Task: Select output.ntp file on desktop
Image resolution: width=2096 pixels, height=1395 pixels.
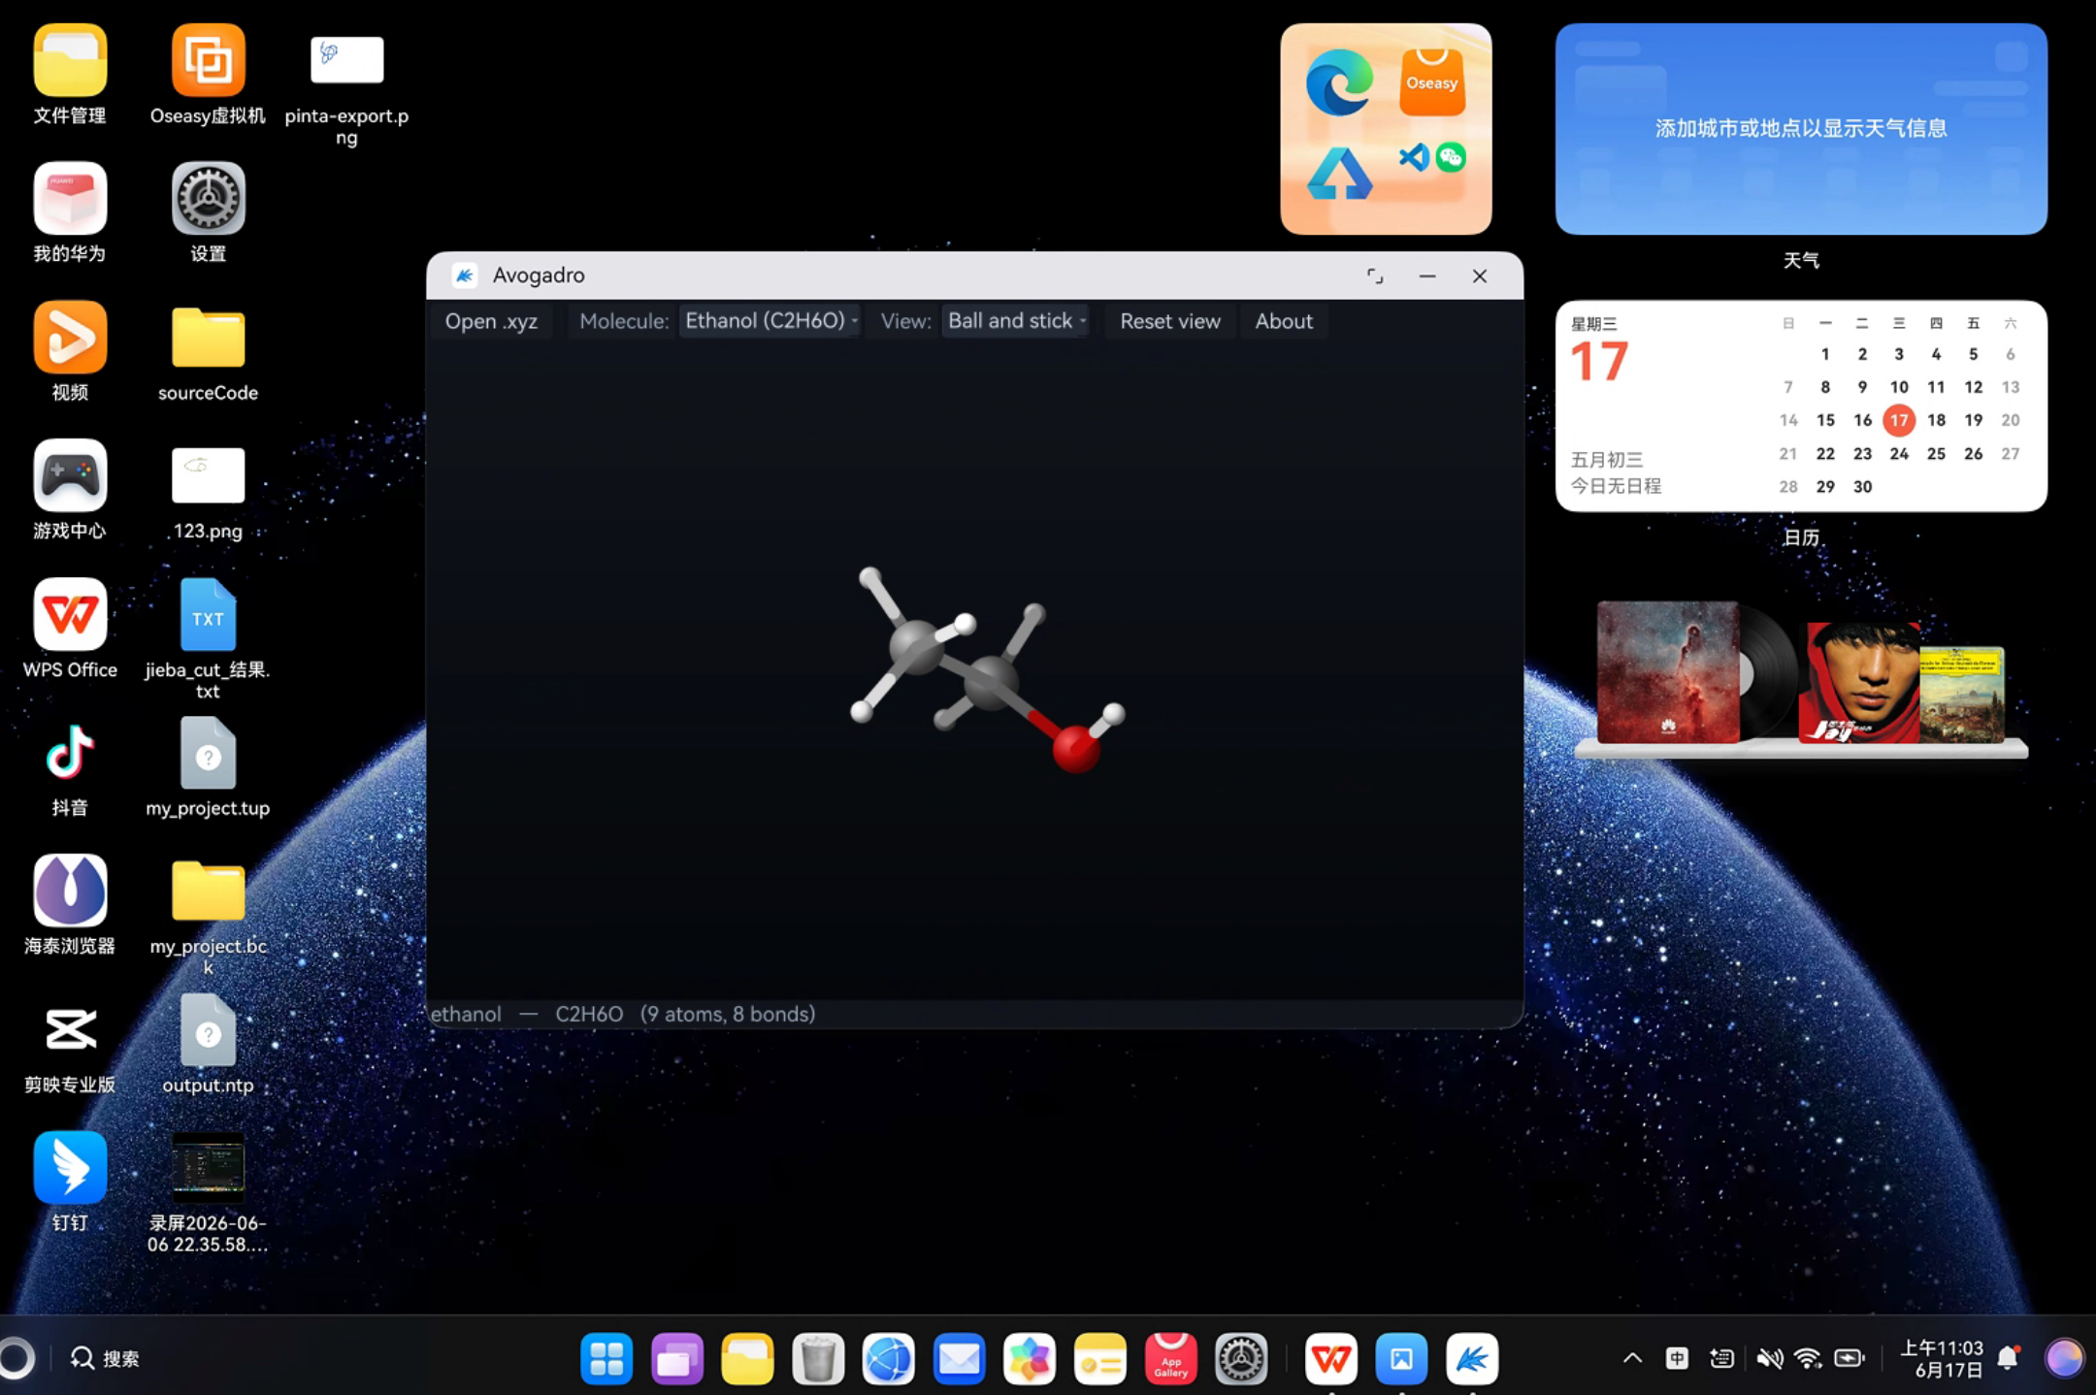Action: point(208,1044)
